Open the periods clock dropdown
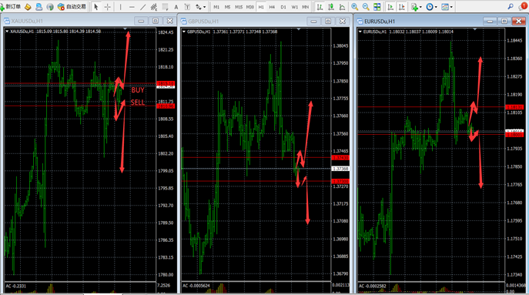The height and width of the screenshot is (295, 529). click(x=431, y=7)
